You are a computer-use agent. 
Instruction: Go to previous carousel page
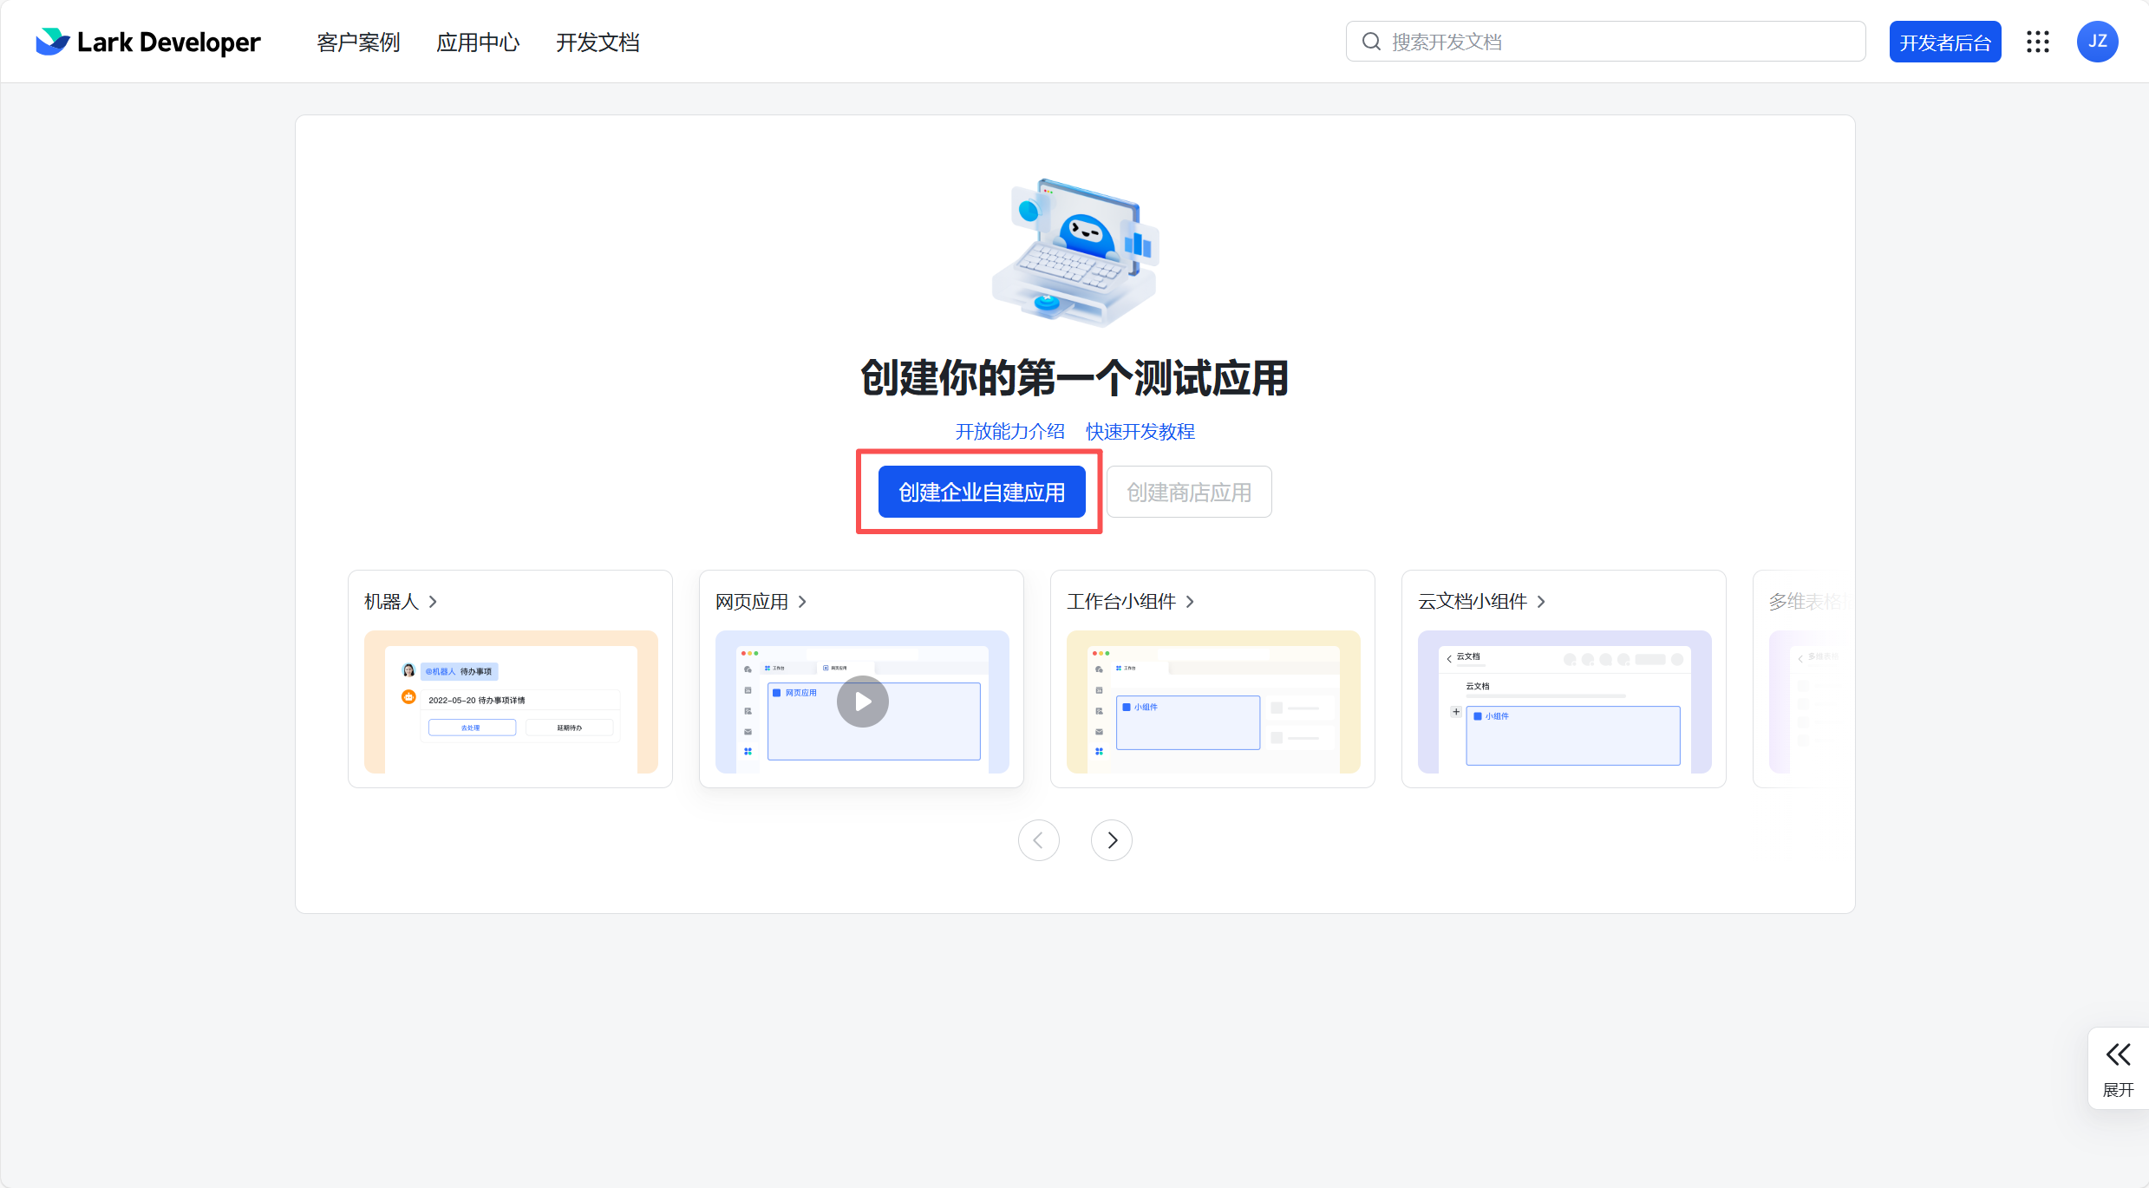(x=1038, y=839)
